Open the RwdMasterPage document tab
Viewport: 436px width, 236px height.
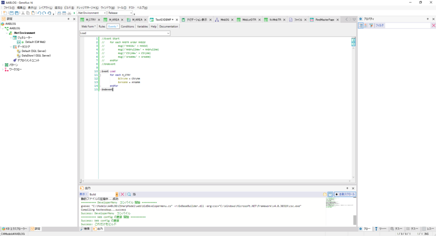[x=324, y=20]
